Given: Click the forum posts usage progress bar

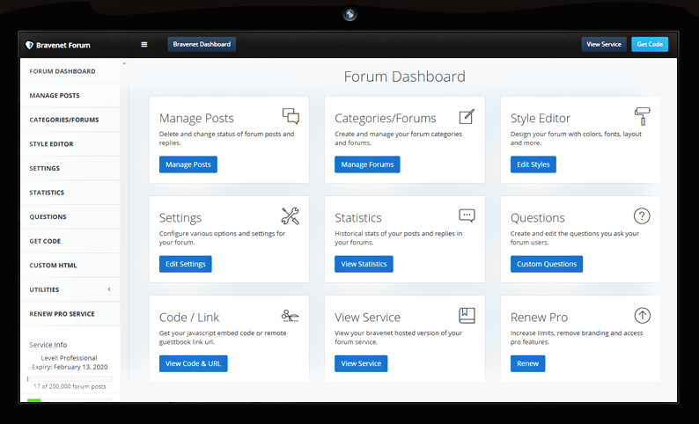Looking at the screenshot, I should click(70, 378).
